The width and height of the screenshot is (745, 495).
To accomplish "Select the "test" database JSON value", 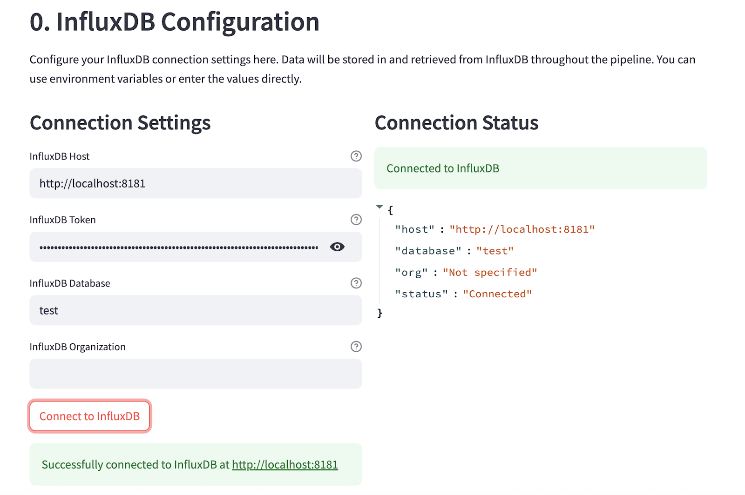I will 495,251.
